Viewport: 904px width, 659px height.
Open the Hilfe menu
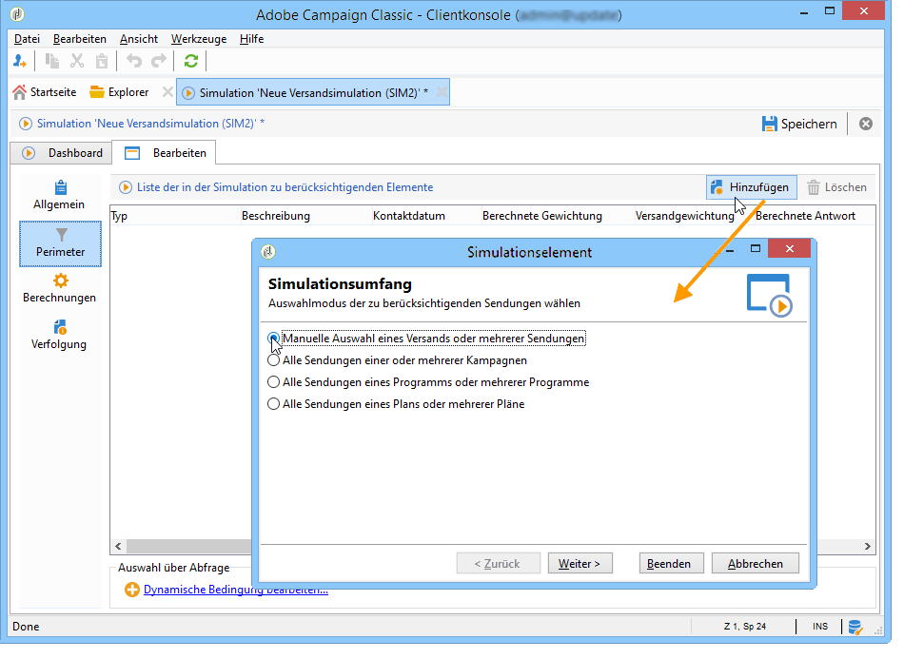(251, 39)
